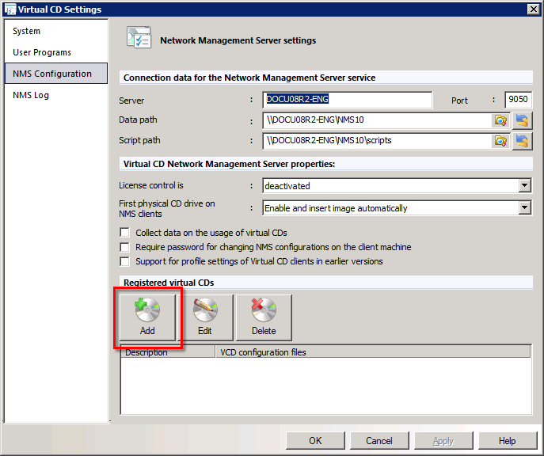This screenshot has height=456, width=544.
Task: Select NMS Configuration in the sidebar
Action: pyautogui.click(x=56, y=74)
